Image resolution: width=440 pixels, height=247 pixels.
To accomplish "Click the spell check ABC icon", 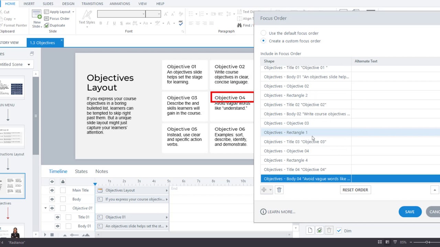I will pyautogui.click(x=181, y=23).
